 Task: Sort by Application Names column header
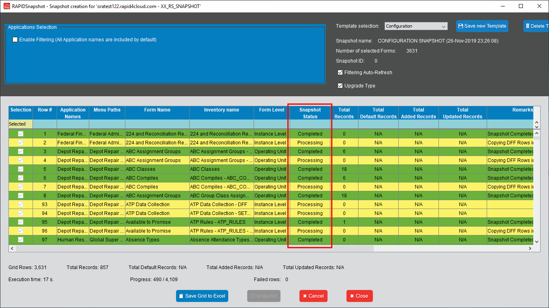pos(73,113)
